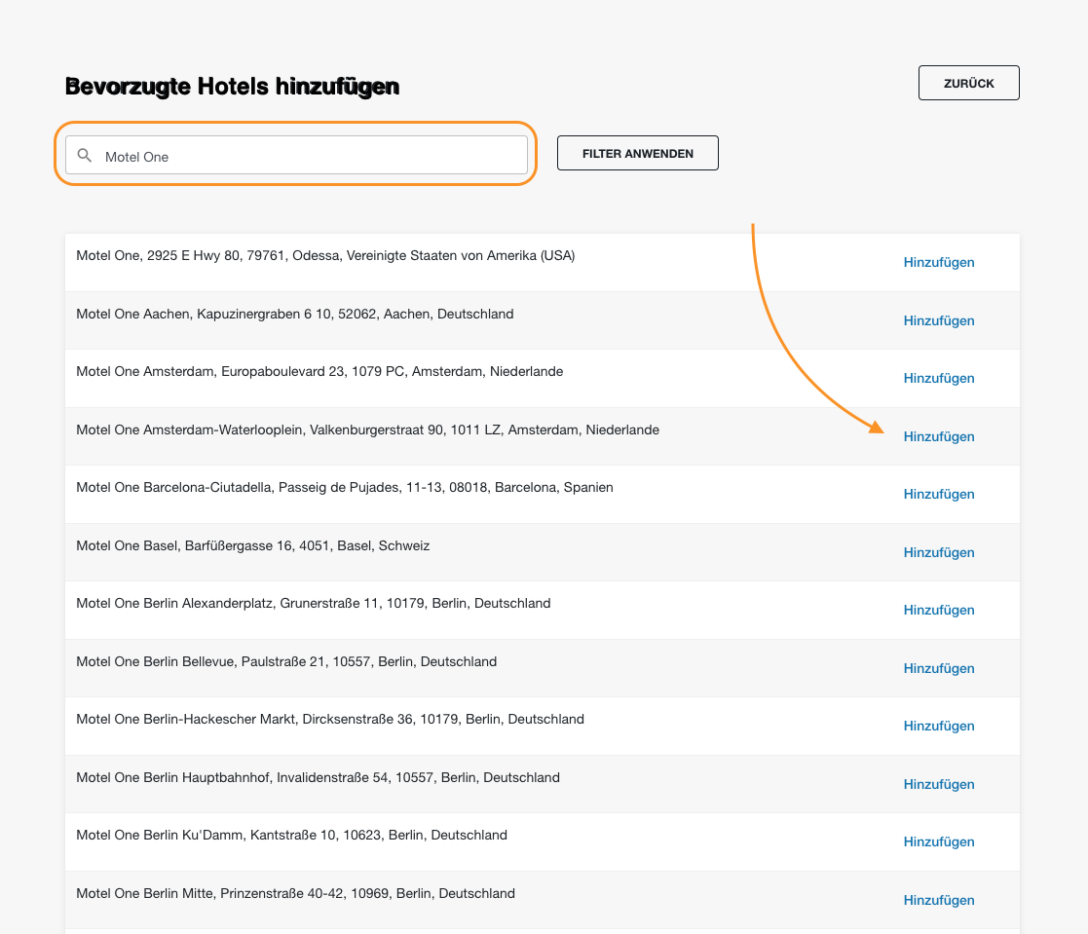1088x934 pixels.
Task: Add Motel One Berlin Hauptbahnhof via Hinzufügen
Action: pos(939,784)
